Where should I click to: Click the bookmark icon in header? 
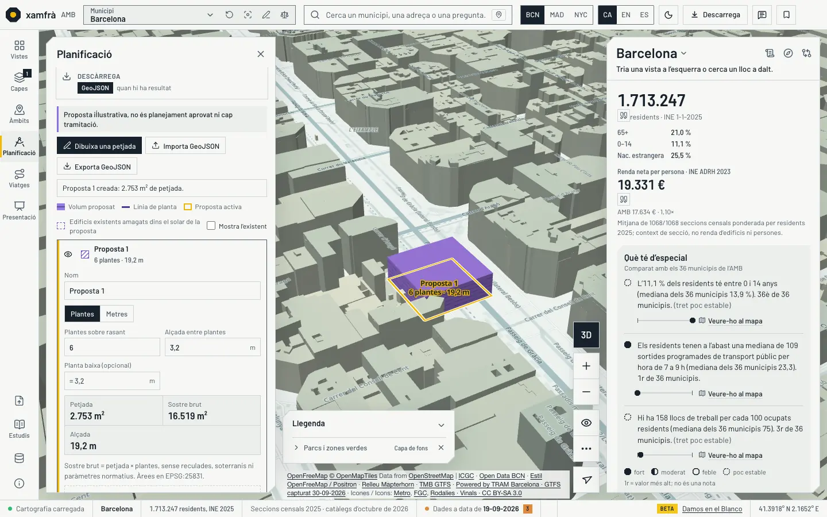point(786,15)
